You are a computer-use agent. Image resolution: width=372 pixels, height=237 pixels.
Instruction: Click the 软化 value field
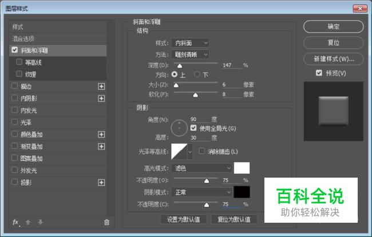pos(232,94)
